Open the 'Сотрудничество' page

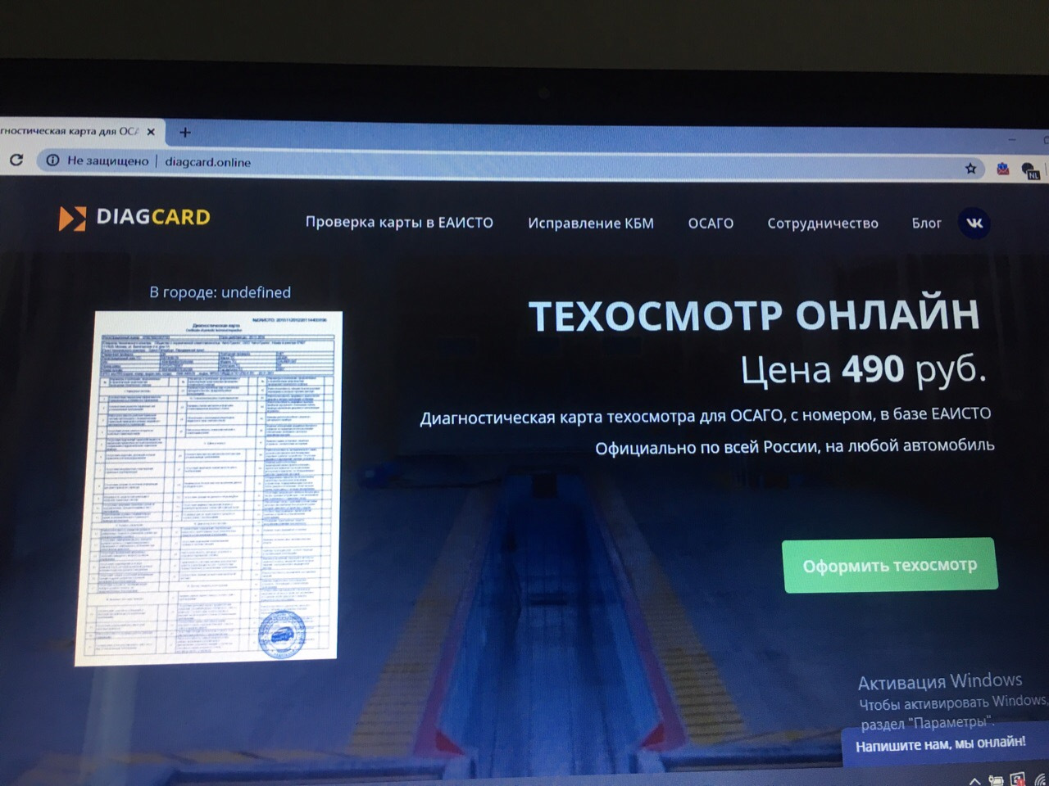823,224
